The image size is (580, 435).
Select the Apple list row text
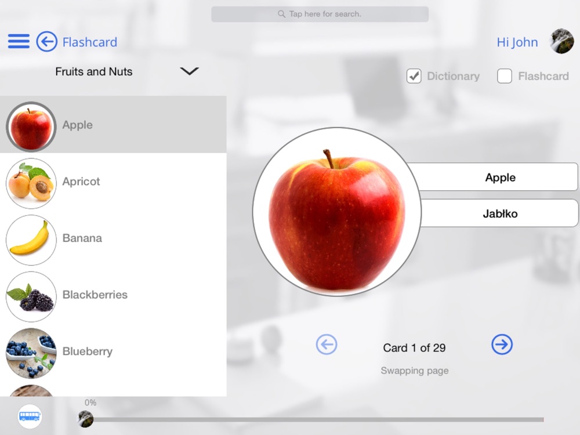click(x=77, y=125)
